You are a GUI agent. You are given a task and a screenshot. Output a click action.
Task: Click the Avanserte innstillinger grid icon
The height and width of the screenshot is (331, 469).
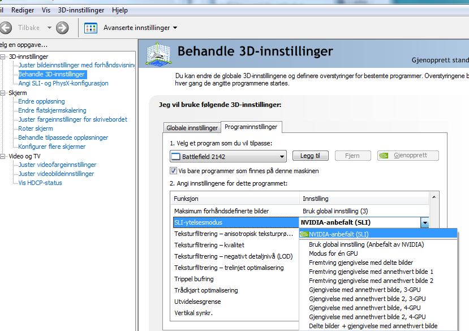[91, 28]
